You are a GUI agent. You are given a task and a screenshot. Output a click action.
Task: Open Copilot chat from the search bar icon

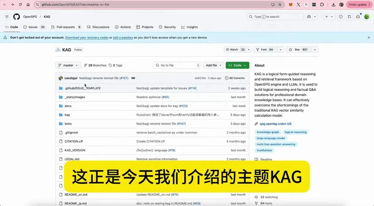(x=309, y=17)
